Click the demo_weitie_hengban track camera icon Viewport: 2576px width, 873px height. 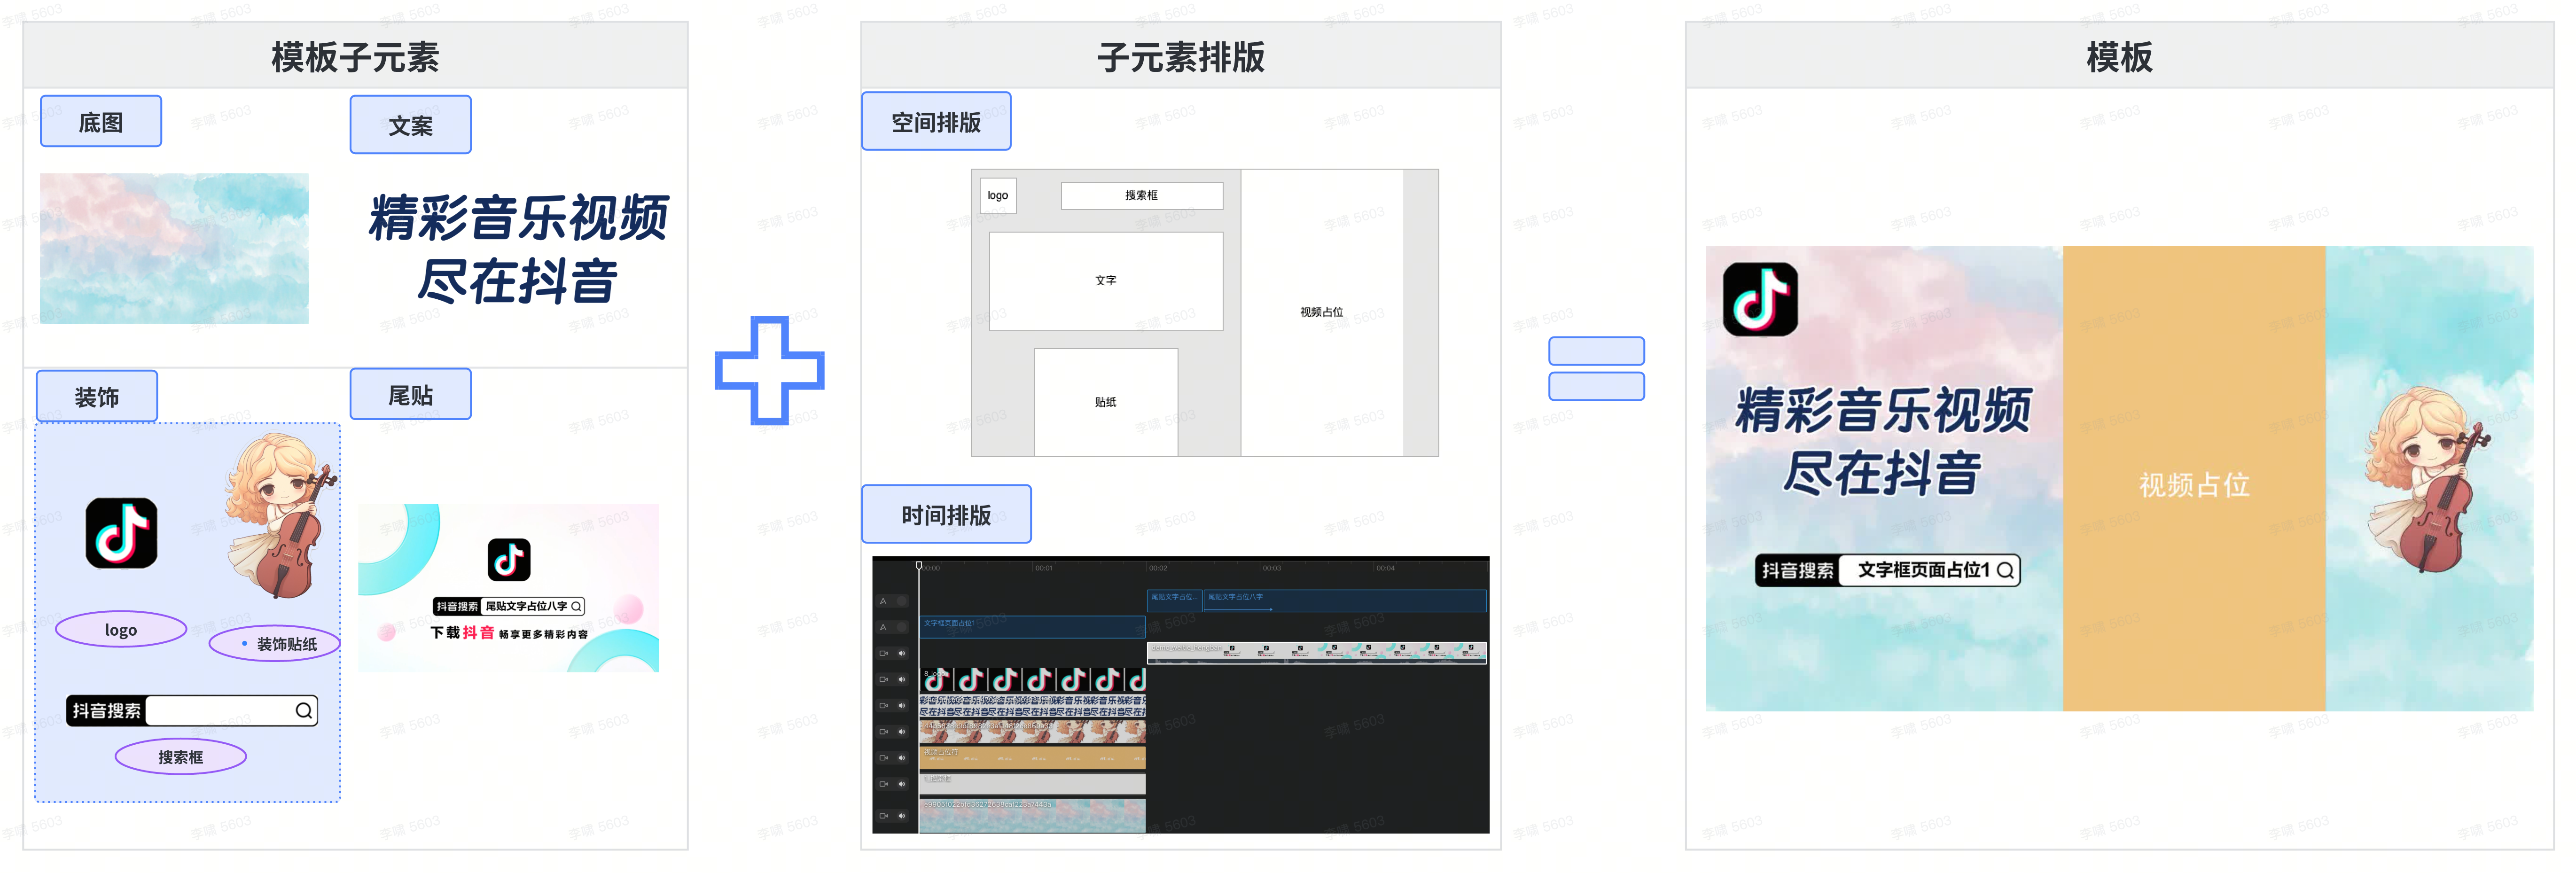883,653
